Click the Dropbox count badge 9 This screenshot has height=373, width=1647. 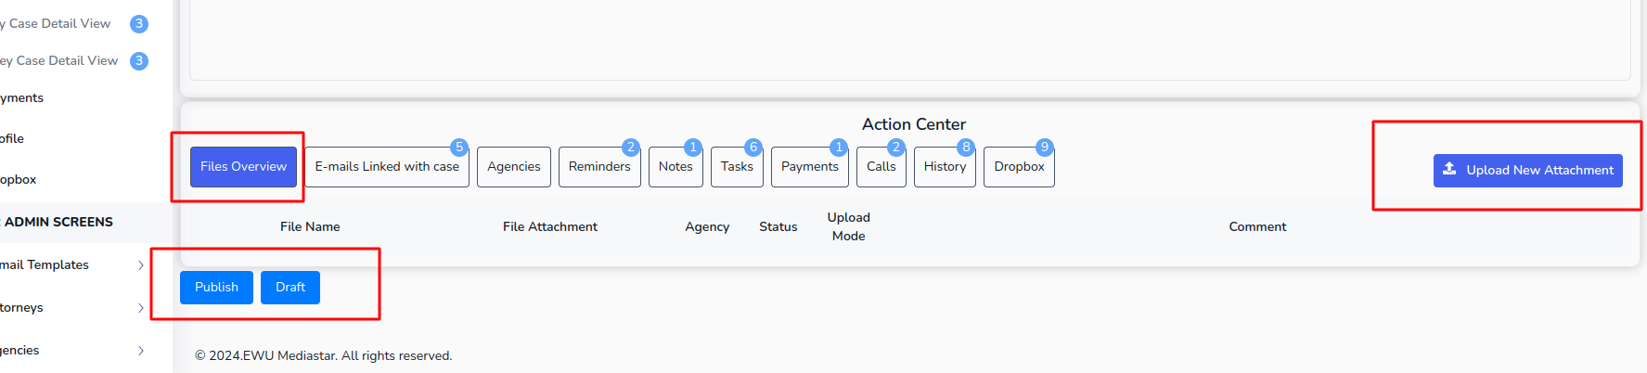click(x=1045, y=147)
